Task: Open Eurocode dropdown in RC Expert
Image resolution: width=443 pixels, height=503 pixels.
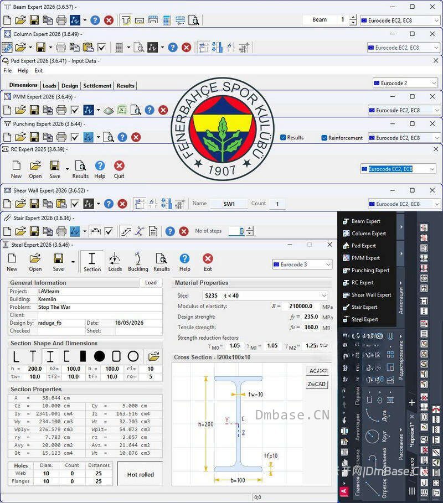Action: (x=398, y=169)
